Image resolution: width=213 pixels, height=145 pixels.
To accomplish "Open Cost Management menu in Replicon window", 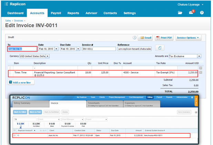I will point(136,97).
